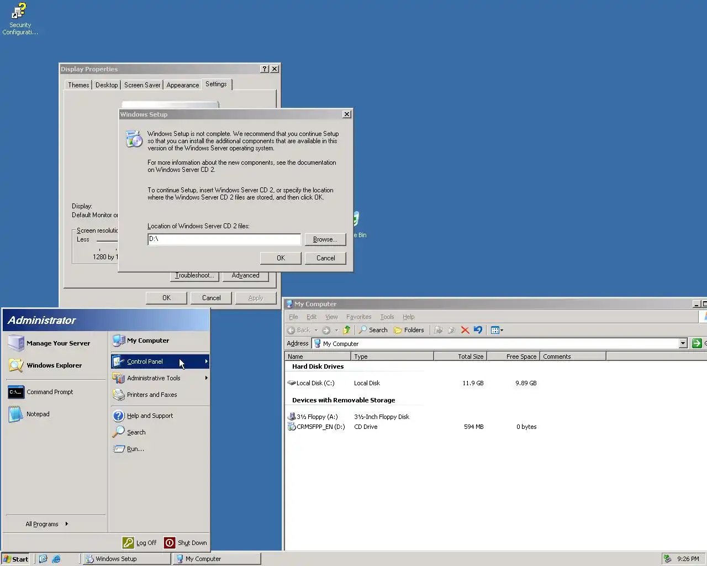The height and width of the screenshot is (566, 707).
Task: Click Printers and Faxes icon
Action: tap(118, 395)
